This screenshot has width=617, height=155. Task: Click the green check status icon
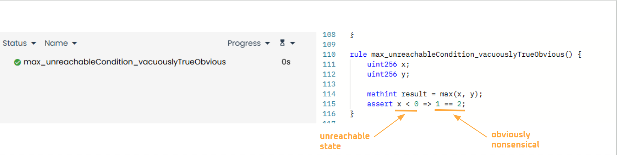click(x=17, y=62)
